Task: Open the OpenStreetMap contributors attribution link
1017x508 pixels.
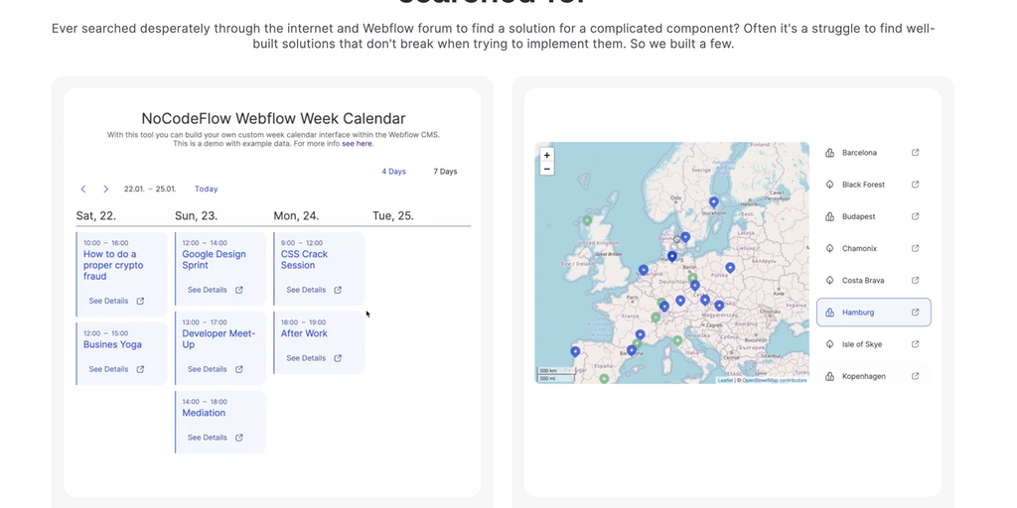Action: tap(775, 380)
